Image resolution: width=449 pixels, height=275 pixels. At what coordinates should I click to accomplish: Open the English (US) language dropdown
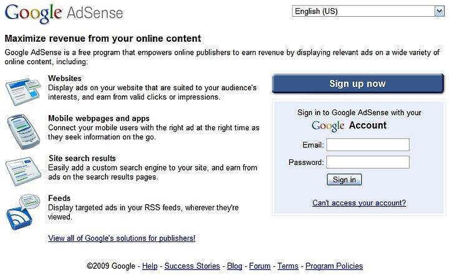[368, 11]
